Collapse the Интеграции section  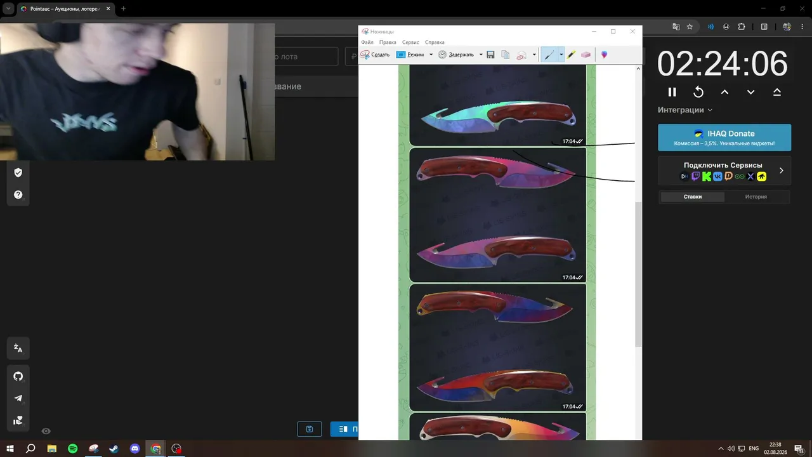pos(685,110)
